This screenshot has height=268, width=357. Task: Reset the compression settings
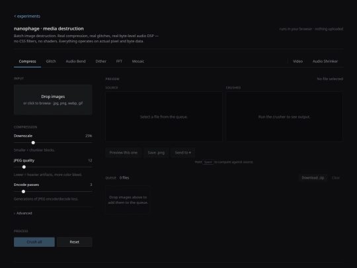[x=75, y=242]
